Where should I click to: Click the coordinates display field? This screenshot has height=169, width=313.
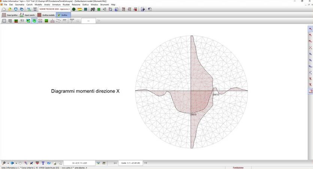click(x=79, y=163)
